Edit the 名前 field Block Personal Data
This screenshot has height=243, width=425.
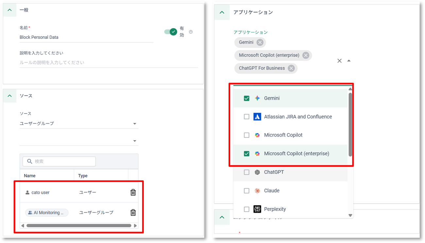(x=86, y=37)
